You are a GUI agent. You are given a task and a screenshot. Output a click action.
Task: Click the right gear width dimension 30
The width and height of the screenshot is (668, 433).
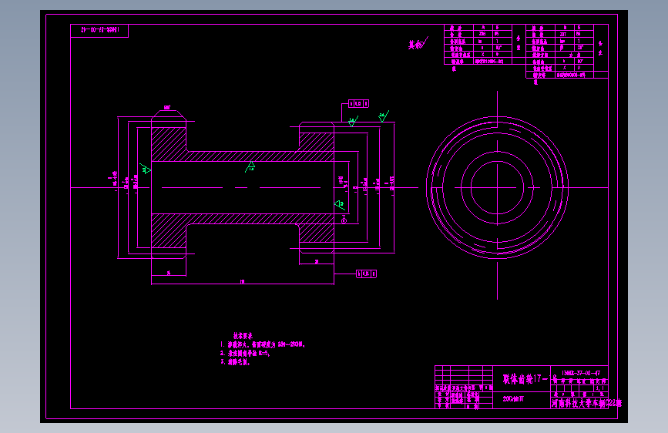point(317,262)
